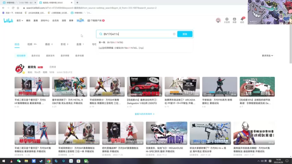Select first suggestion BV1EK411N78G
292x164 pixels.
111,42
